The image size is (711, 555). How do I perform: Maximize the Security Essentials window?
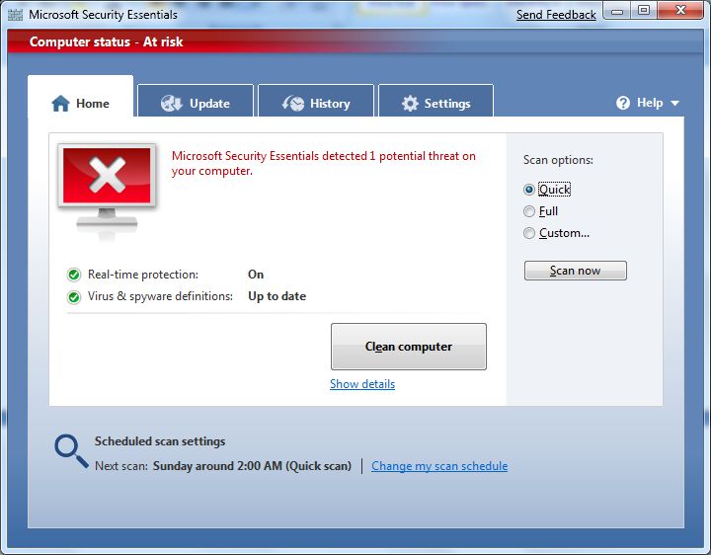(x=644, y=11)
